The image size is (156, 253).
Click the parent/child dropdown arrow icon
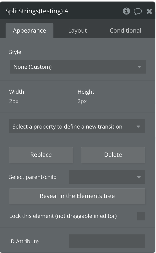pyautogui.click(x=139, y=177)
